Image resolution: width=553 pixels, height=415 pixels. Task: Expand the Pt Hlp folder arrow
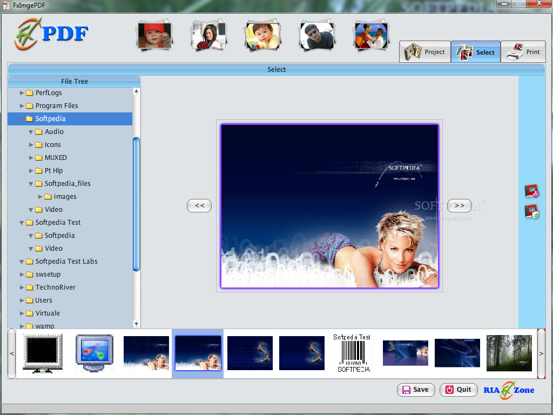tap(31, 171)
